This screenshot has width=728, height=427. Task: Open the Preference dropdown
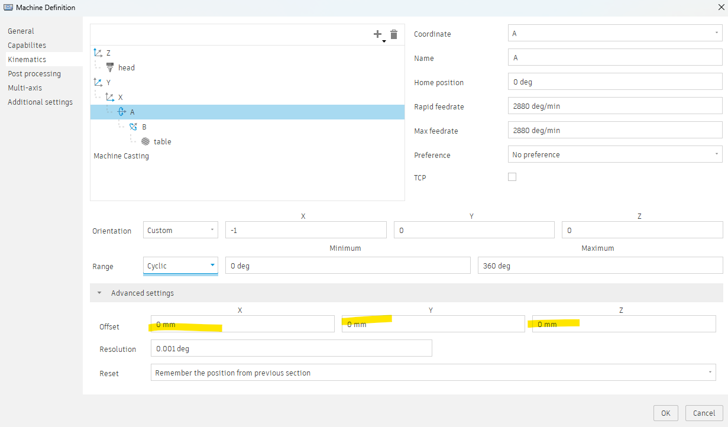pyautogui.click(x=717, y=154)
